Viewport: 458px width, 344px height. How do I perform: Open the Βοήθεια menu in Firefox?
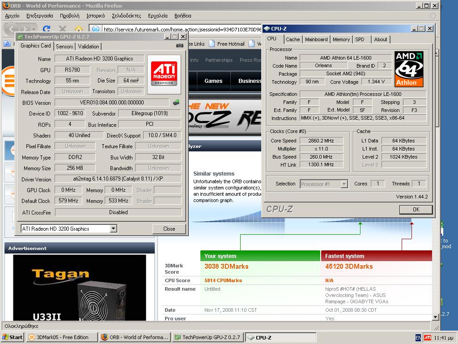pyautogui.click(x=183, y=16)
